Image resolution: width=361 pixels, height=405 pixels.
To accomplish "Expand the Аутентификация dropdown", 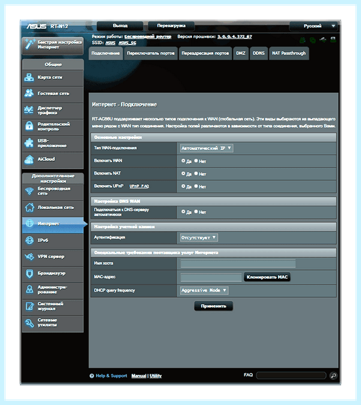I will point(199,237).
